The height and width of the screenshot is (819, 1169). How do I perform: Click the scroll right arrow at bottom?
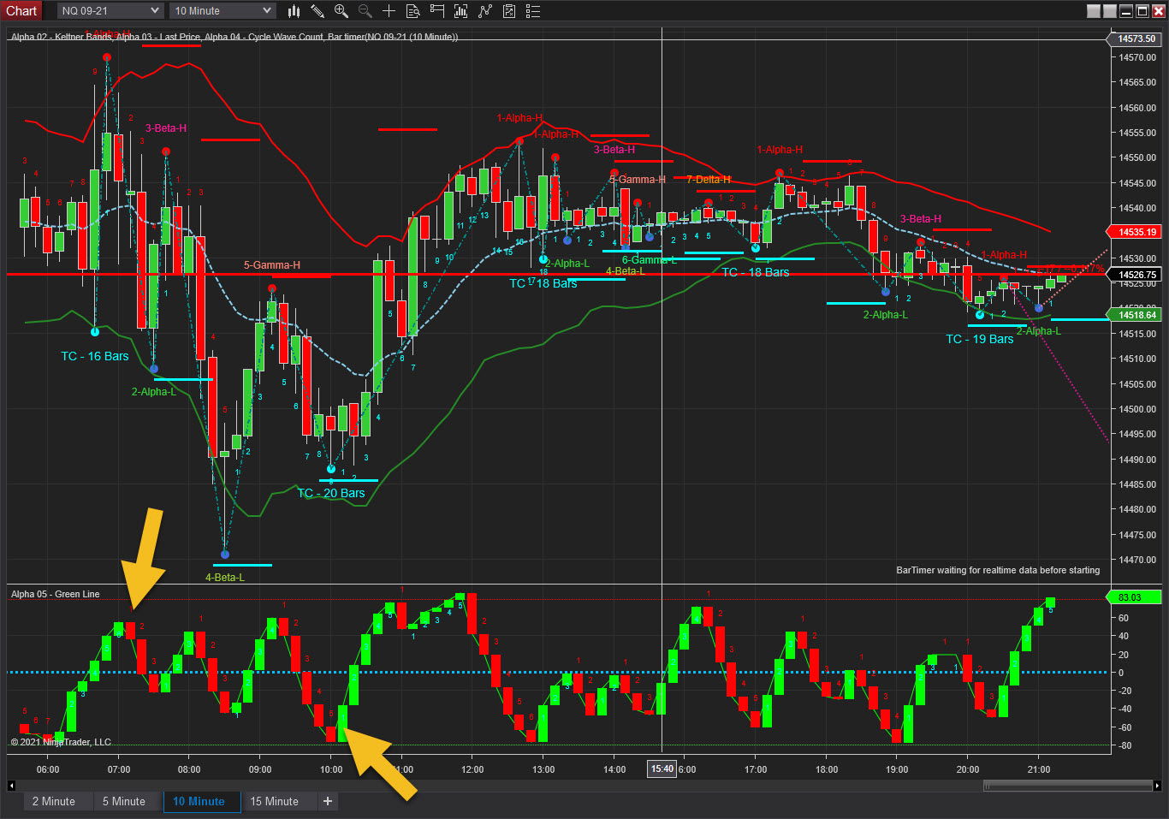pos(1158,785)
